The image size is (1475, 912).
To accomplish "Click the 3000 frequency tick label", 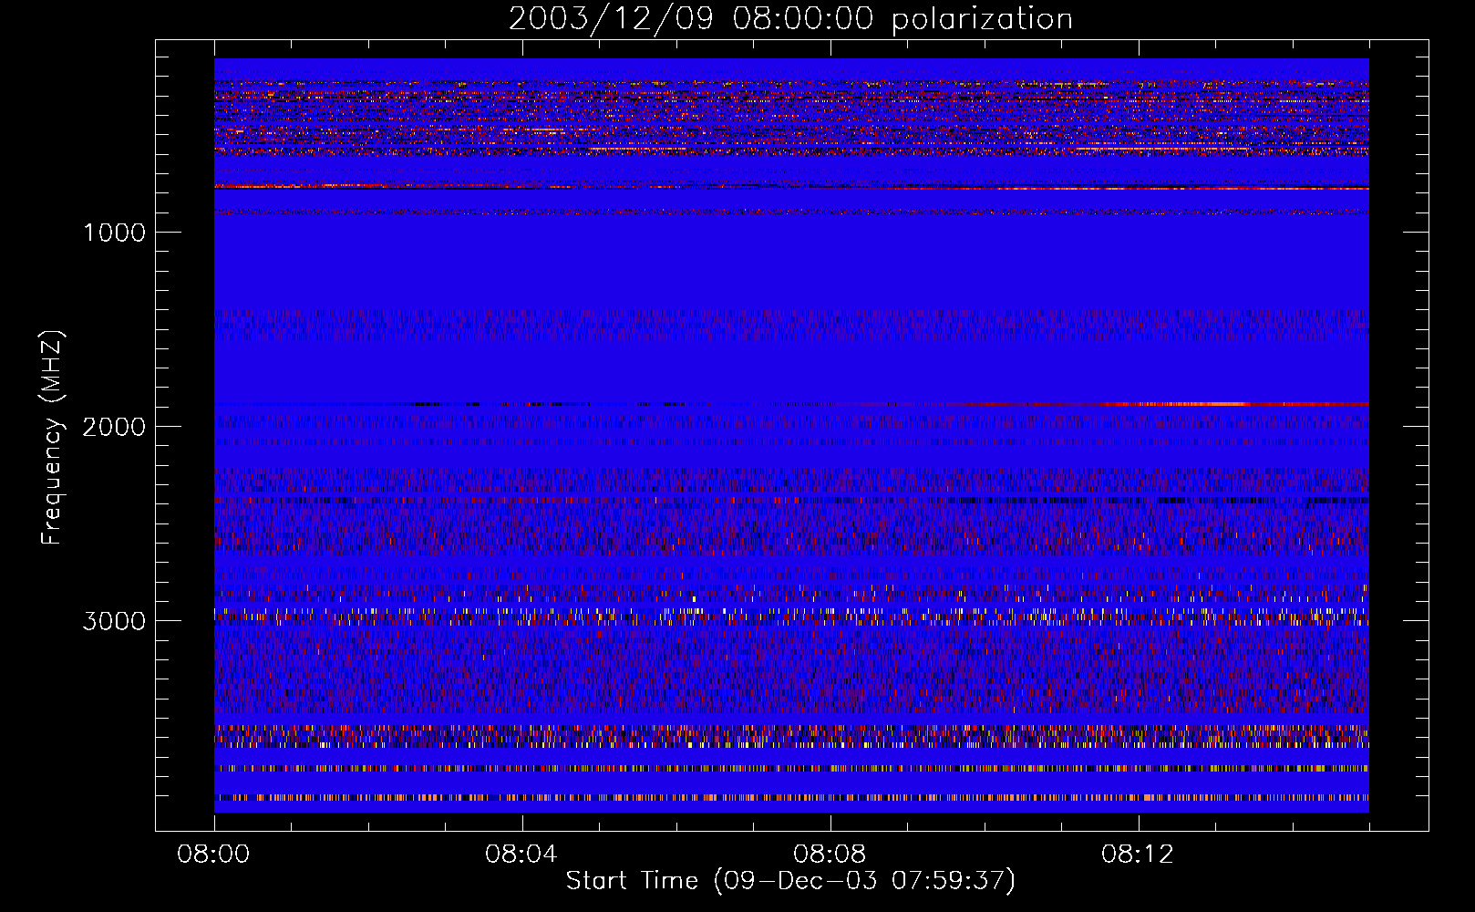I will click(114, 621).
